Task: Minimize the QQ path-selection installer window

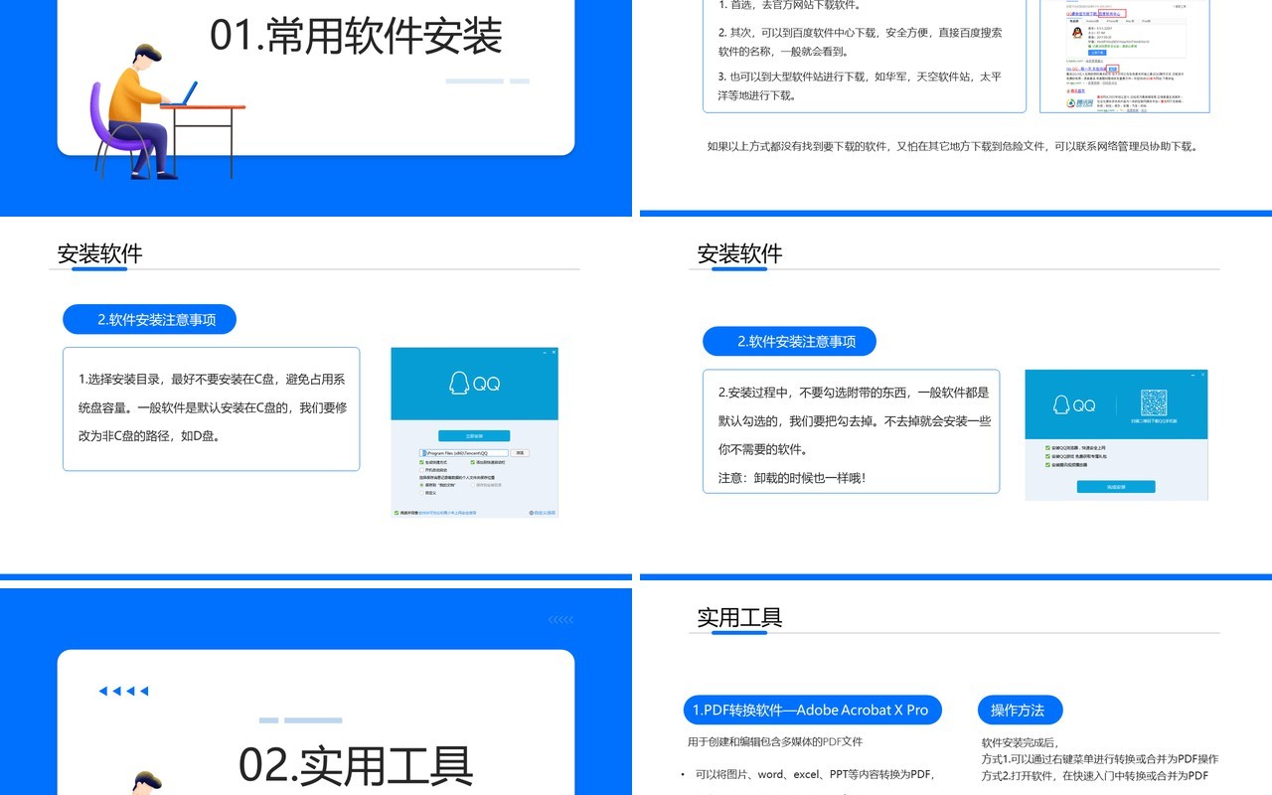Action: 545,353
